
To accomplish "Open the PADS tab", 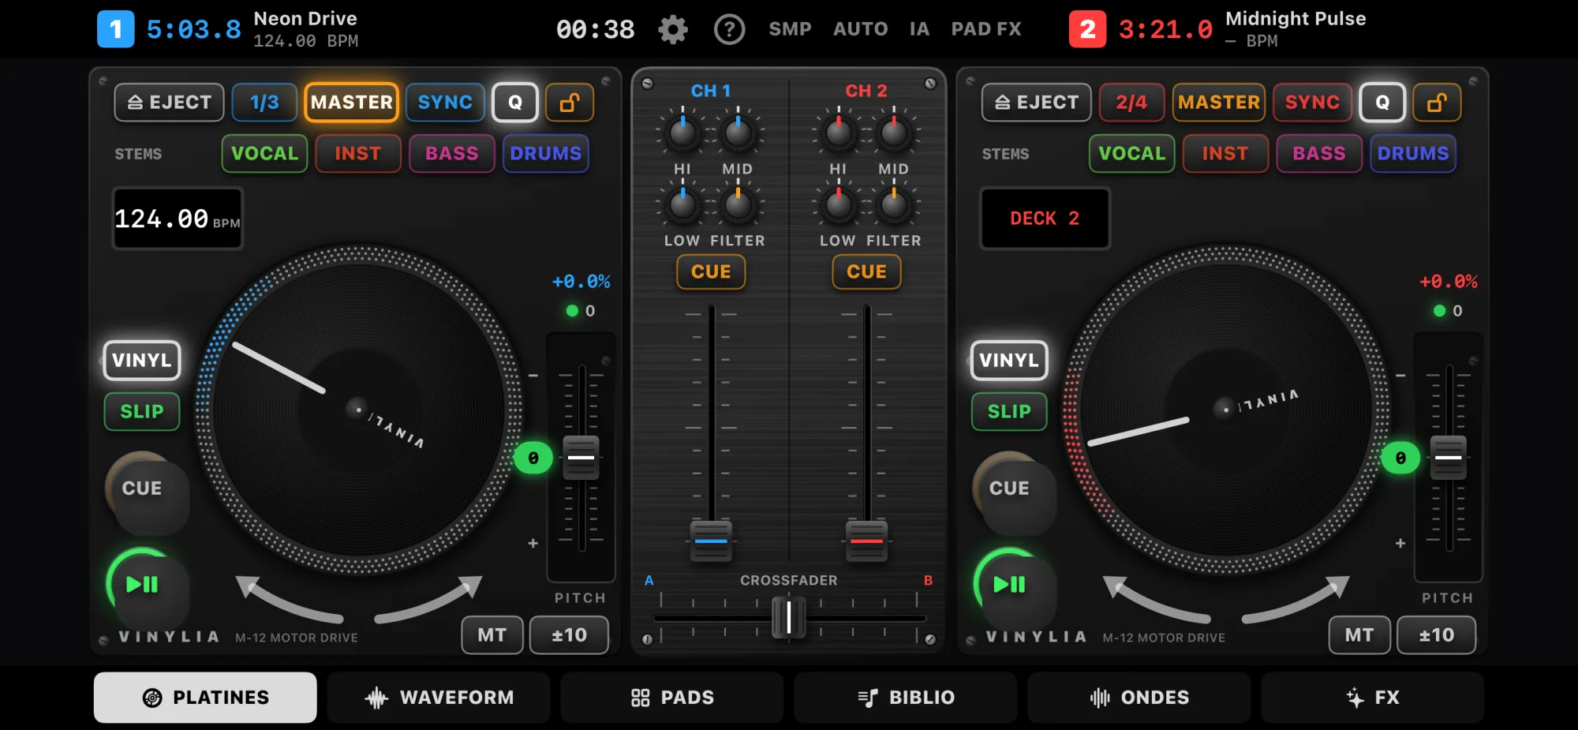I will (672, 698).
